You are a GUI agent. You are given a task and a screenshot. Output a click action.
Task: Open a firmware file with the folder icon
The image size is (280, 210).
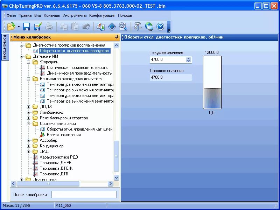tap(11, 27)
